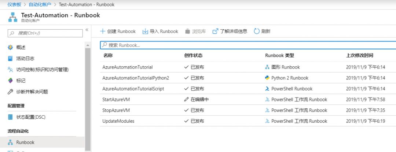Open the UpdateModules runbook

(x=118, y=121)
